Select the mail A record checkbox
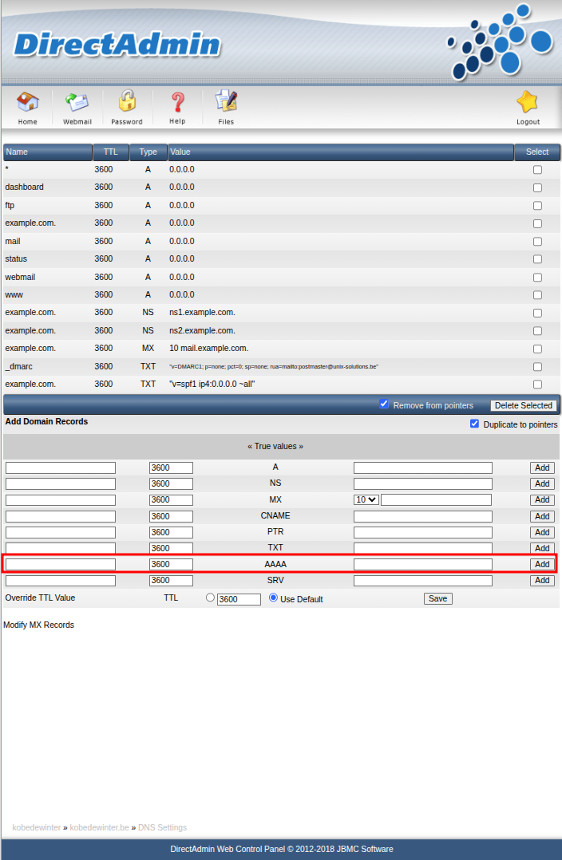The height and width of the screenshot is (860, 562). point(537,241)
